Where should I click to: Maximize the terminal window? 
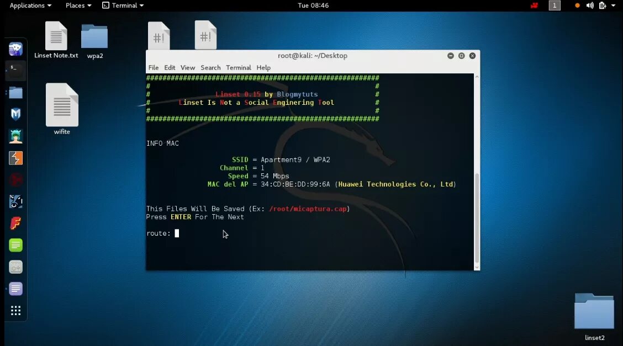[x=461, y=56]
